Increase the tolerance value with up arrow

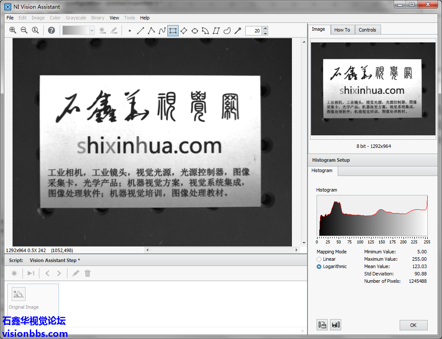[x=265, y=29]
